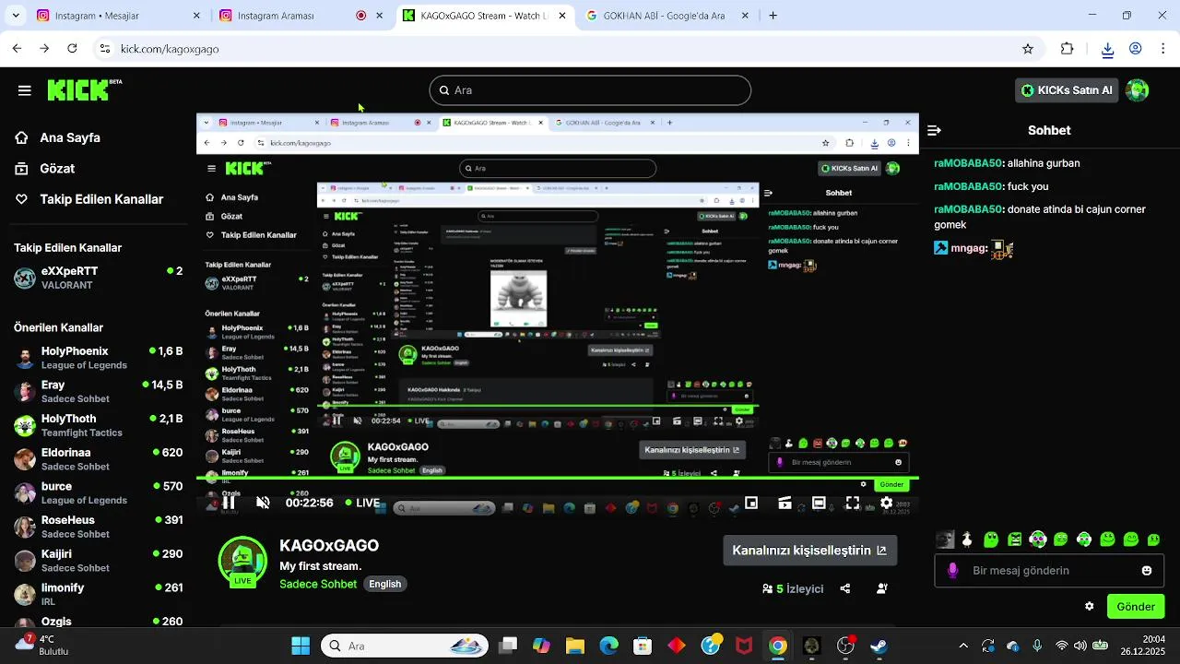Click the chat message input field

pyautogui.click(x=1049, y=571)
